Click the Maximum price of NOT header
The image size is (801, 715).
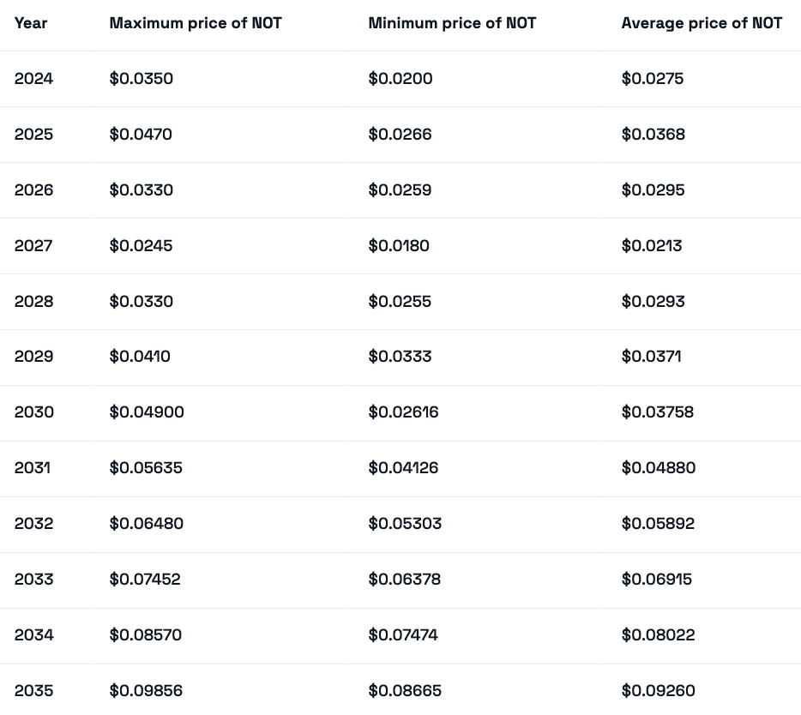[196, 23]
